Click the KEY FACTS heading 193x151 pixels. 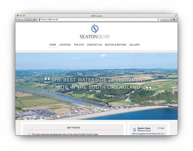tap(73, 128)
